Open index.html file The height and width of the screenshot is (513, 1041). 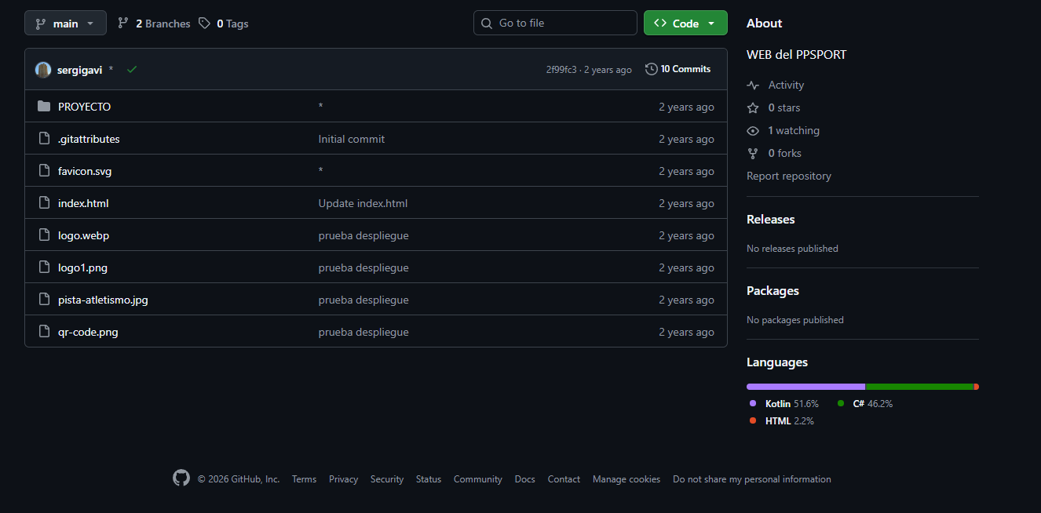coord(83,203)
